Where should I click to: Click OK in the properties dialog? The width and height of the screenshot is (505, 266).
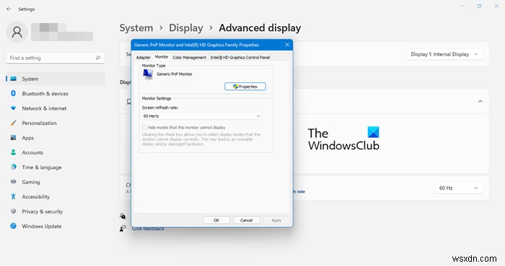pos(216,221)
